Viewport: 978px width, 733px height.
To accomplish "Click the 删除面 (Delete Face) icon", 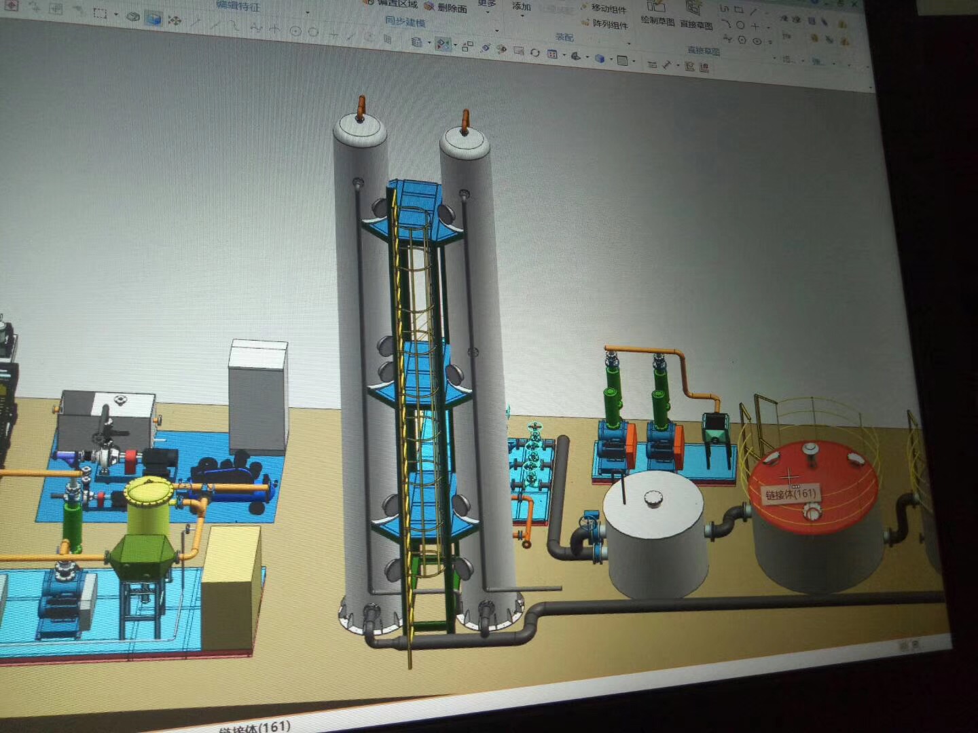I will pyautogui.click(x=429, y=6).
